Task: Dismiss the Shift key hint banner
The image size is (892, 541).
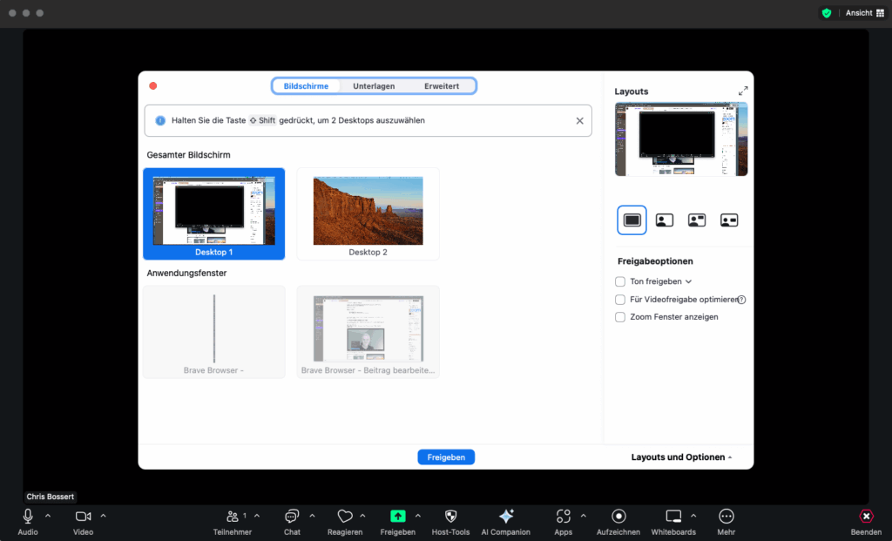Action: click(x=580, y=121)
